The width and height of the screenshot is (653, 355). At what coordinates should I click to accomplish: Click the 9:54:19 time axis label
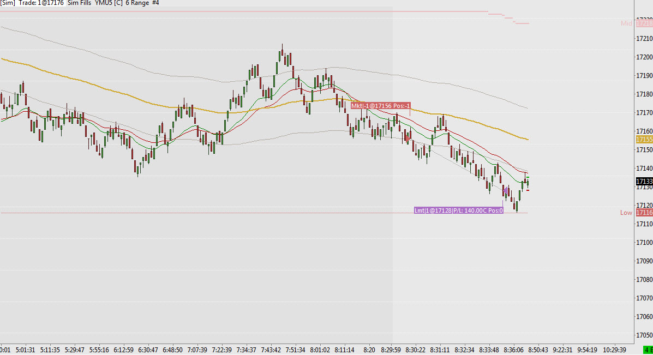click(587, 350)
